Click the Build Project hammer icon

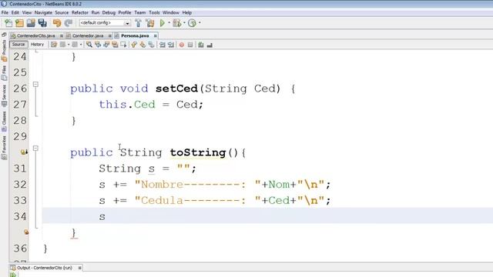point(138,23)
